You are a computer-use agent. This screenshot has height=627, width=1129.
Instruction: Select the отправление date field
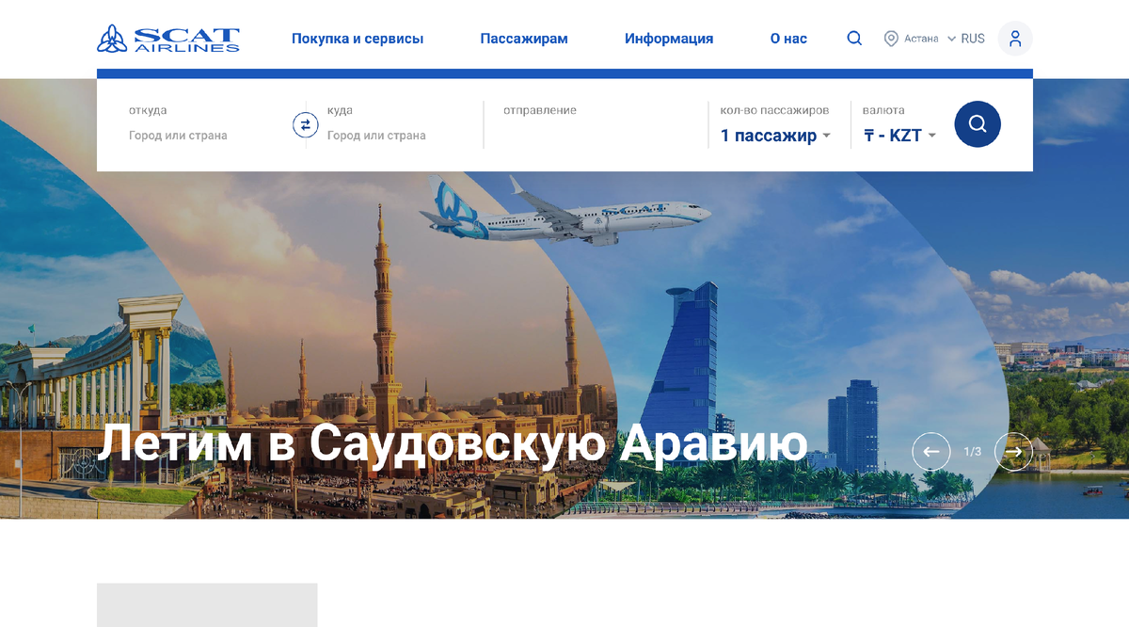tap(596, 124)
